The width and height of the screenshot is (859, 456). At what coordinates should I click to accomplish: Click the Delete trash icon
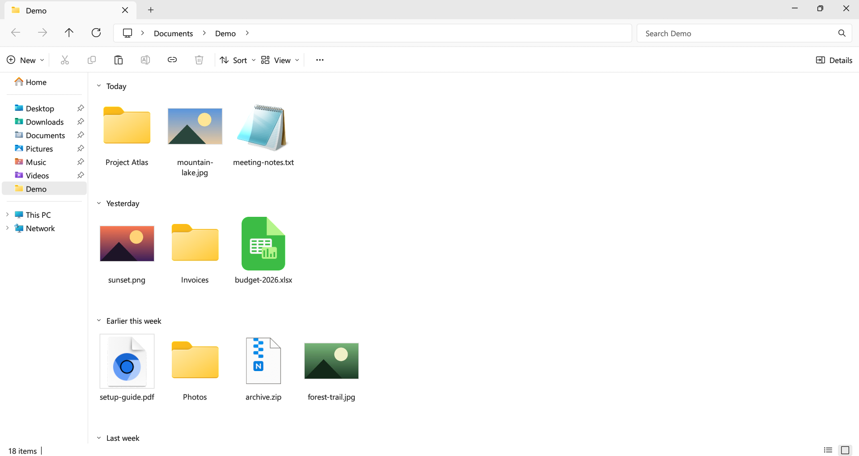199,60
